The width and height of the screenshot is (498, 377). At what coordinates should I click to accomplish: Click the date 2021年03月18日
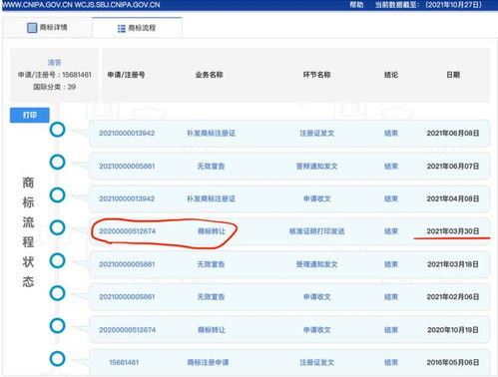453,264
